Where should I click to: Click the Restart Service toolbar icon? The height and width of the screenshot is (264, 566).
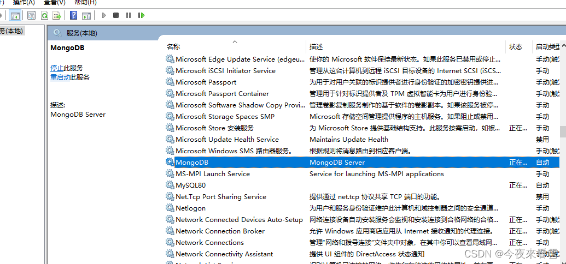click(141, 15)
